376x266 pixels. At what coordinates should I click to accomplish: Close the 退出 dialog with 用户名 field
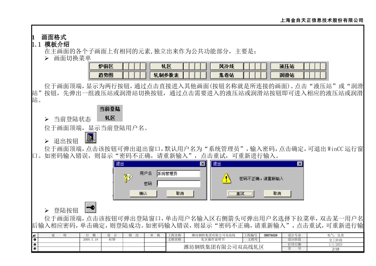[203, 164]
